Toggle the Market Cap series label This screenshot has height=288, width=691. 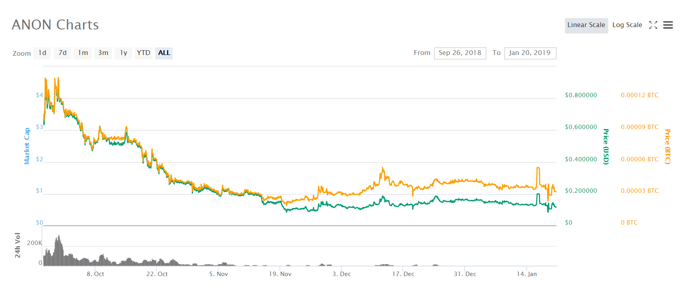27,146
